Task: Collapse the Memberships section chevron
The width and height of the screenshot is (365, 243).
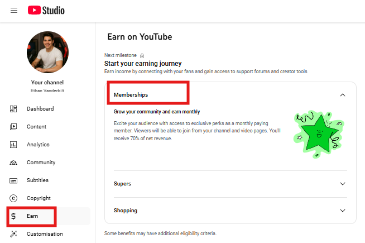Action: [x=343, y=95]
